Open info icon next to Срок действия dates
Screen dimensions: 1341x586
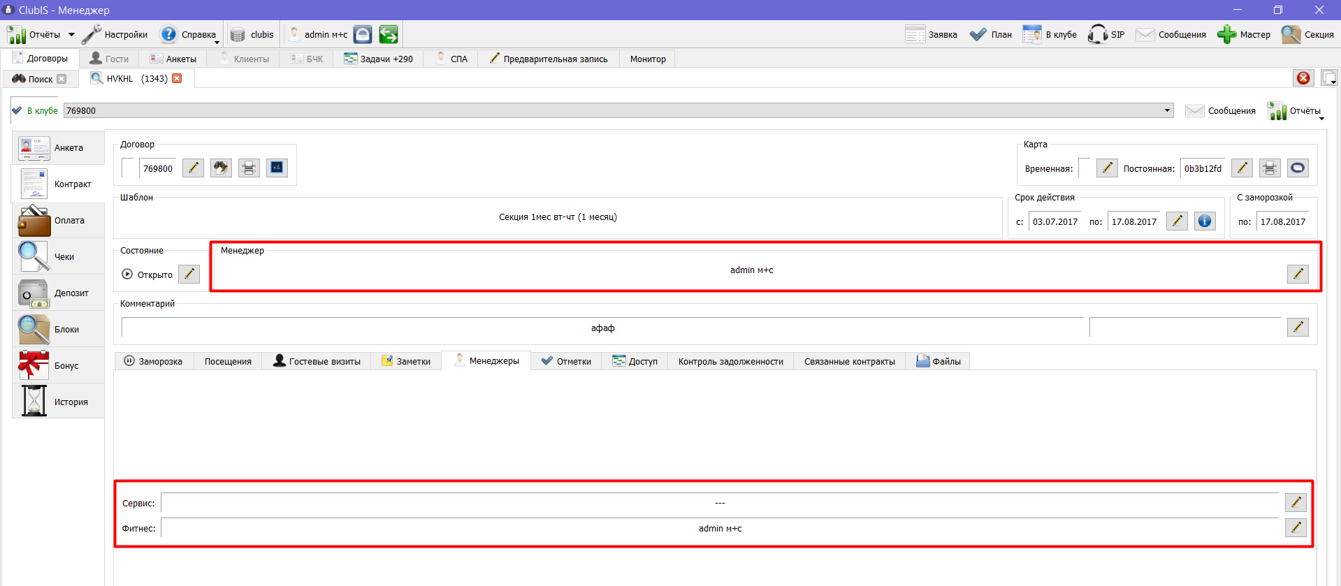(x=1205, y=221)
